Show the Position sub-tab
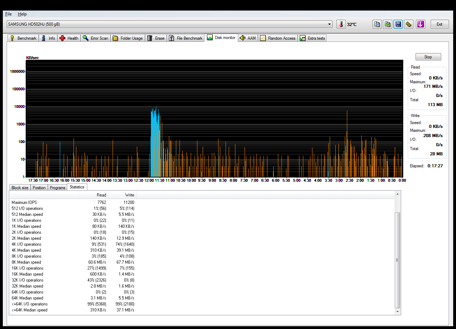 pos(39,188)
